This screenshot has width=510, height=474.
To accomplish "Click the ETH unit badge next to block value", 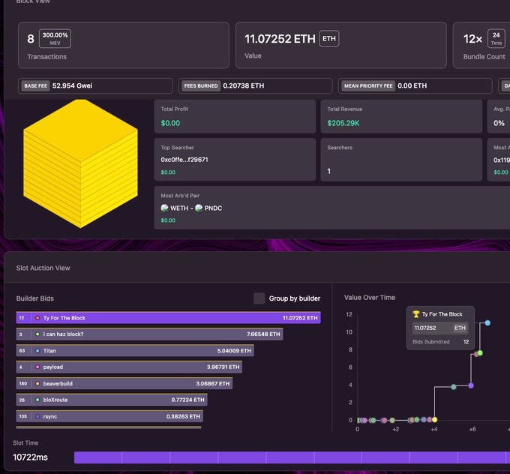I will [x=329, y=39].
